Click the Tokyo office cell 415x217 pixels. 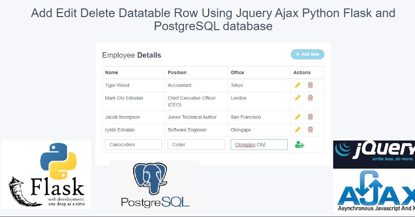coord(259,85)
